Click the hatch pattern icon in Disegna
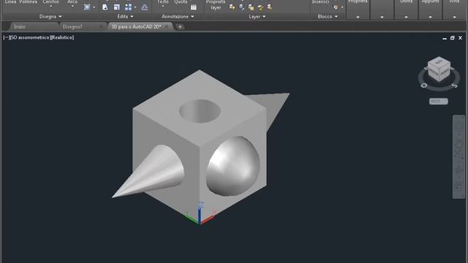The width and height of the screenshot is (468, 263). pyautogui.click(x=87, y=7)
